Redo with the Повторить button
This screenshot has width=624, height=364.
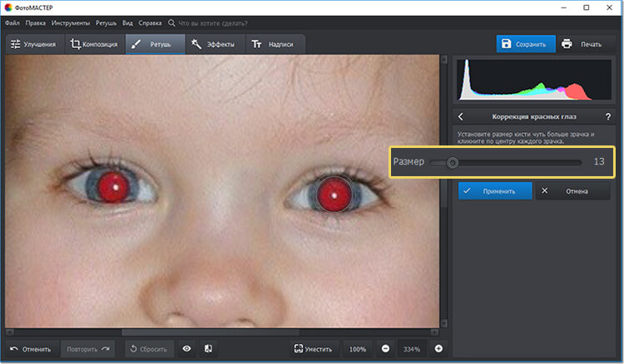88,349
